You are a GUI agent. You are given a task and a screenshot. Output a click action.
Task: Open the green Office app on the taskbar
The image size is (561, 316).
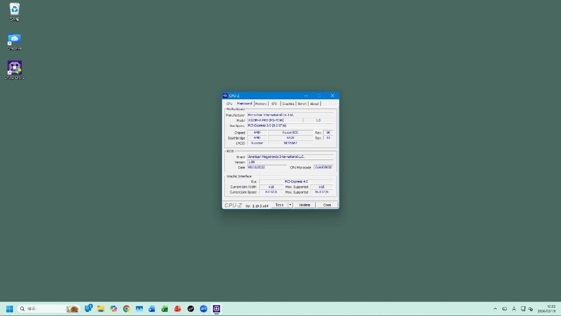(165, 309)
